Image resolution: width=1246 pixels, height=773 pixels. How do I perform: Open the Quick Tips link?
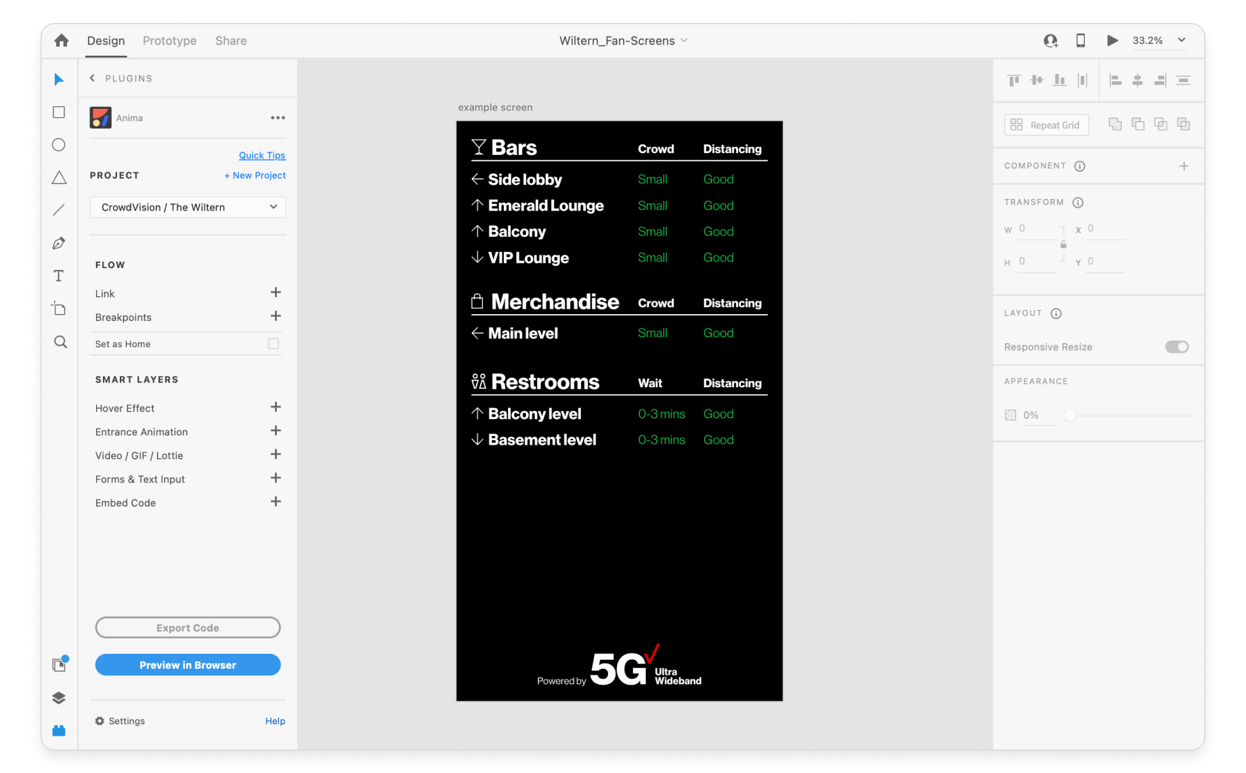coord(262,155)
